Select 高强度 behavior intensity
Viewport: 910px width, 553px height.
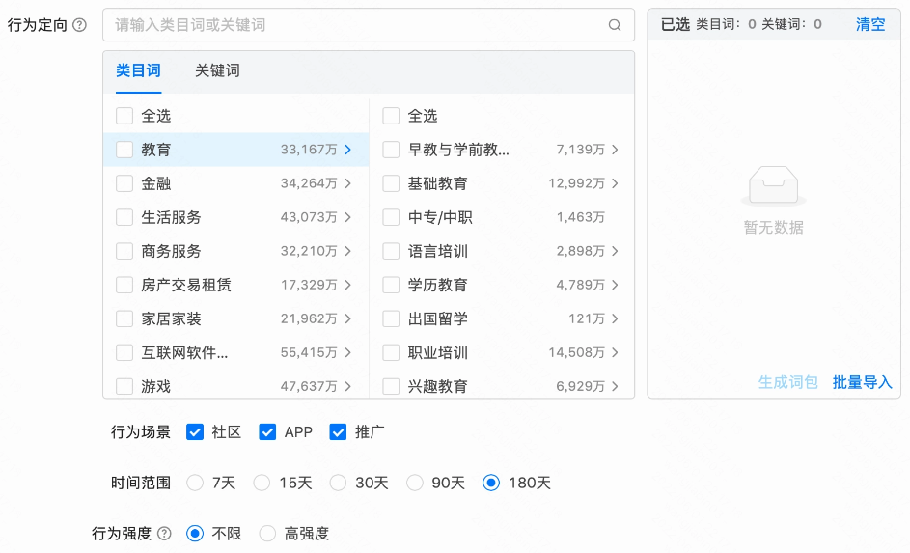(267, 534)
